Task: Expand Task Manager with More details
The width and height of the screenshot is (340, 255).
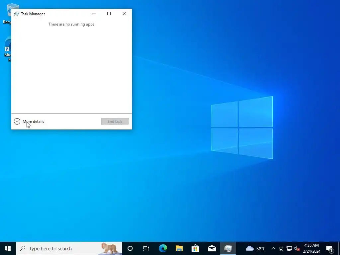Action: (29, 122)
